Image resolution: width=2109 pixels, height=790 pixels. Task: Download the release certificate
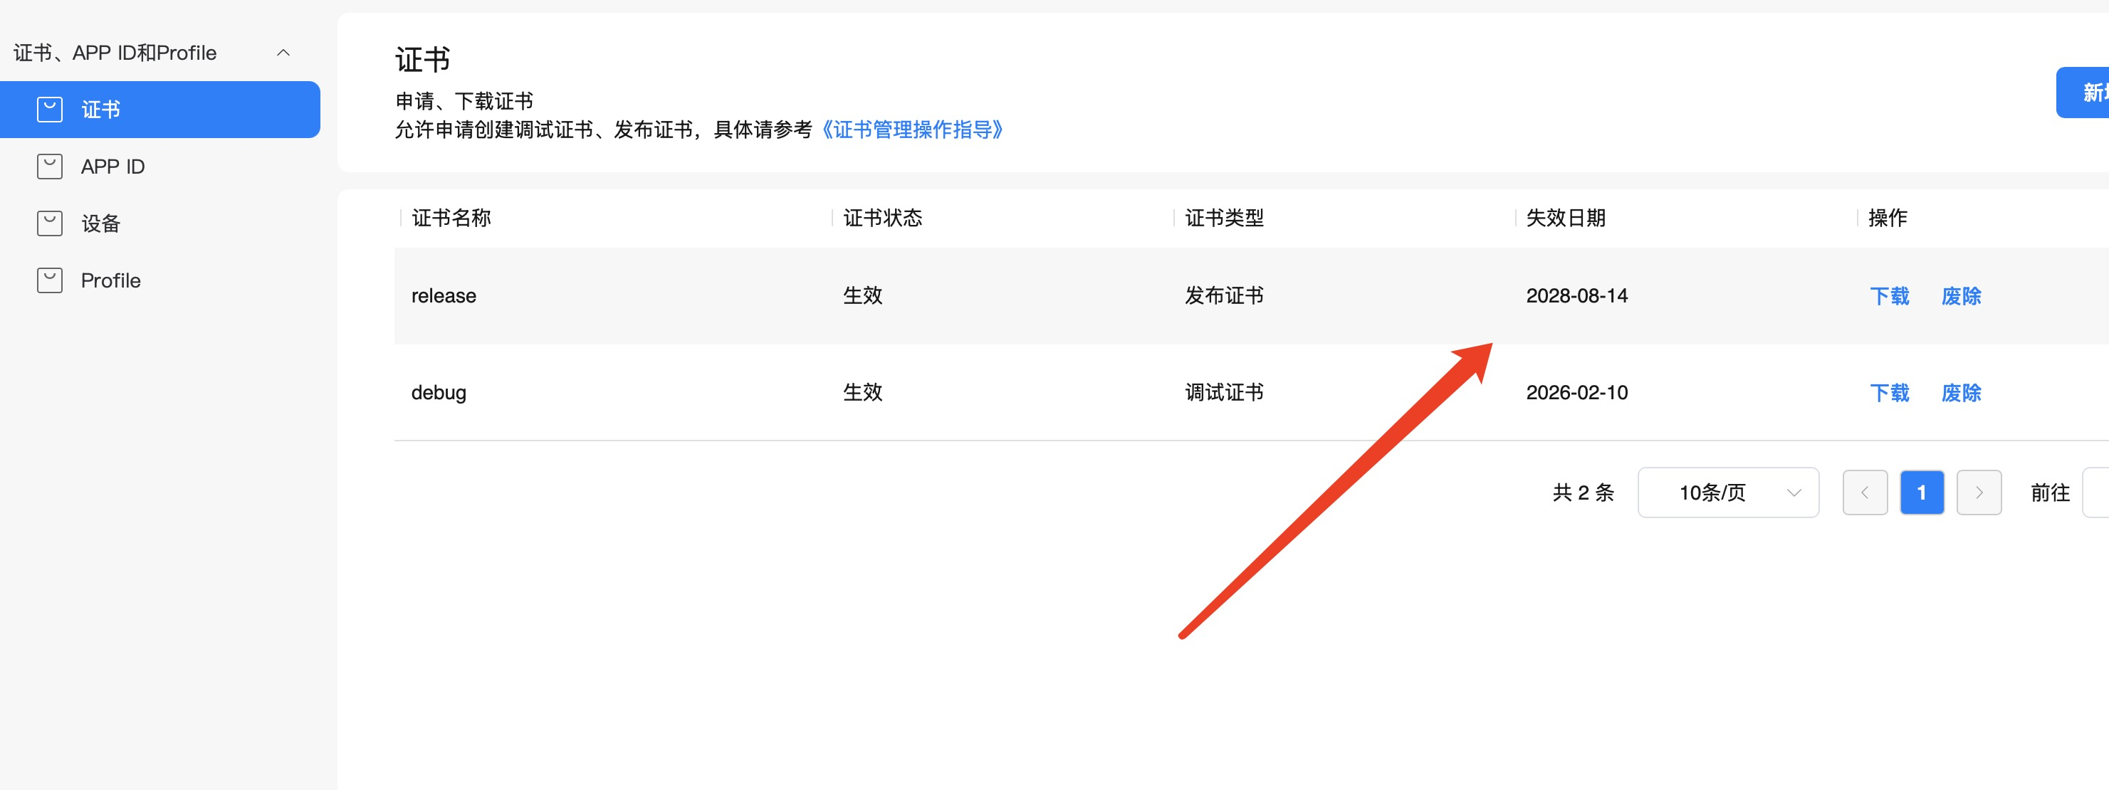point(1889,296)
